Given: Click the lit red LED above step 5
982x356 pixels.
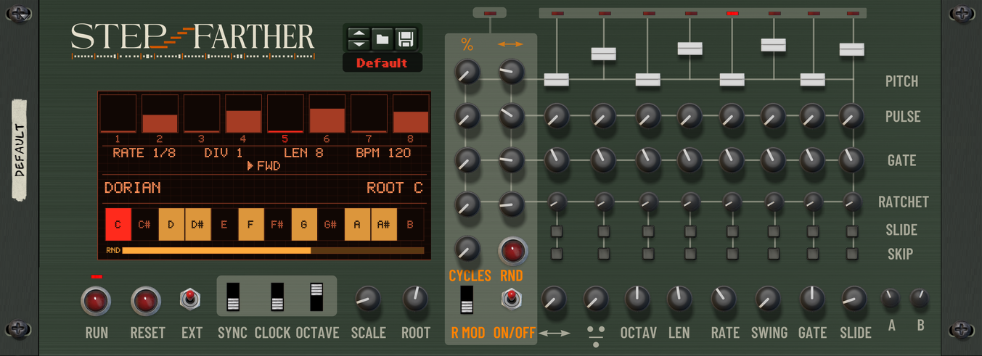Looking at the screenshot, I should pos(732,13).
